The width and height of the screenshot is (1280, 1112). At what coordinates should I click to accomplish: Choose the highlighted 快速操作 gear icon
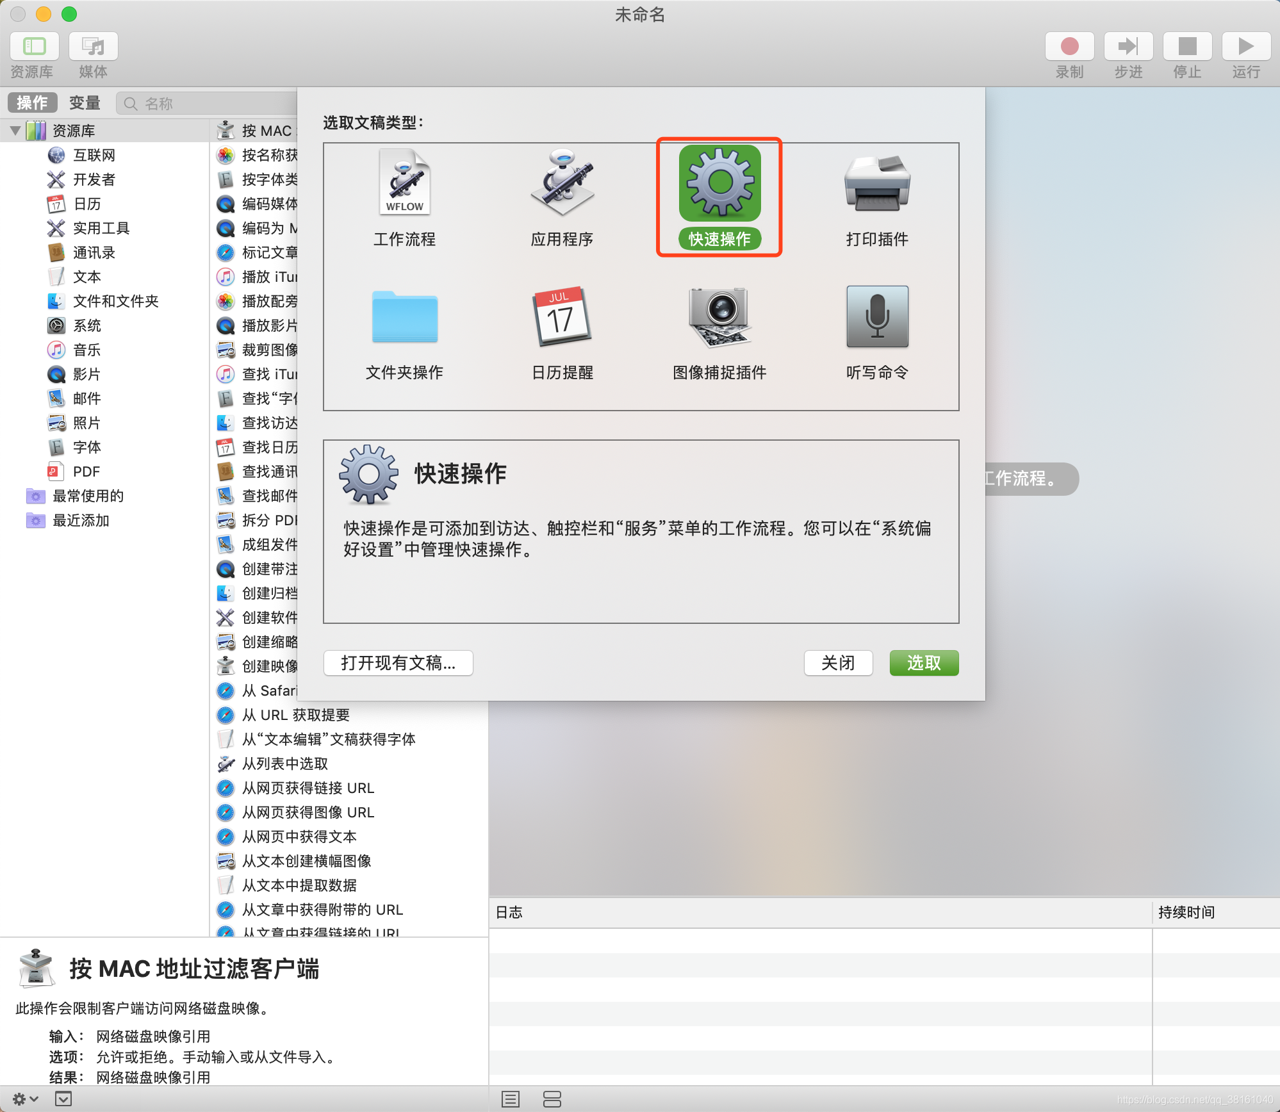click(x=719, y=184)
